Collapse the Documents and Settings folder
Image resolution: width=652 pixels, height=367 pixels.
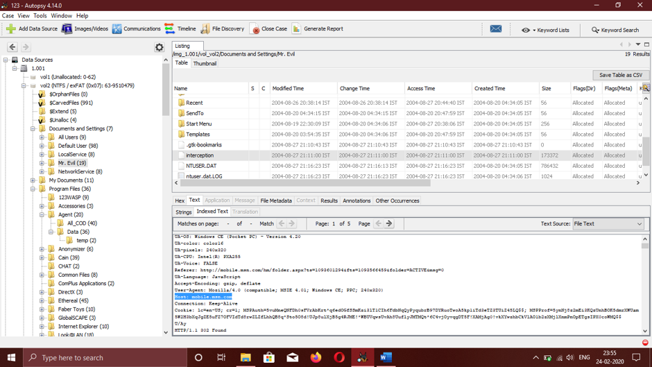pos(33,129)
